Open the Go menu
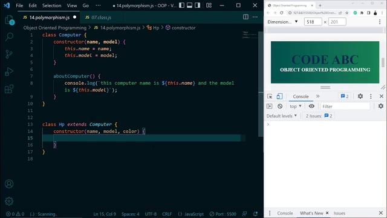Screen dimensions: 387x218 86,5
